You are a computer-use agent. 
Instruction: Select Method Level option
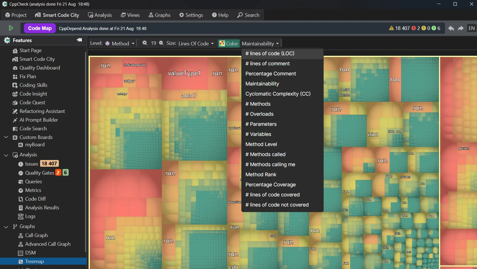283,144
